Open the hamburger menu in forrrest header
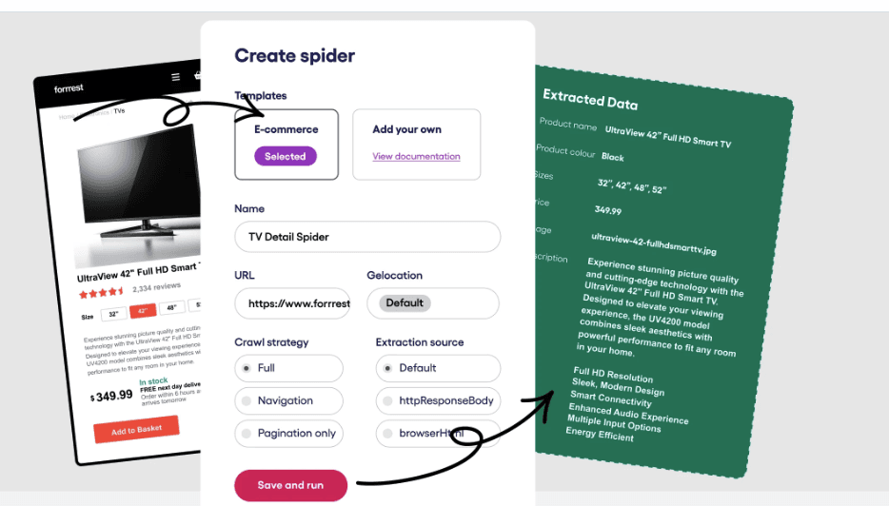This screenshot has width=889, height=506. point(175,76)
